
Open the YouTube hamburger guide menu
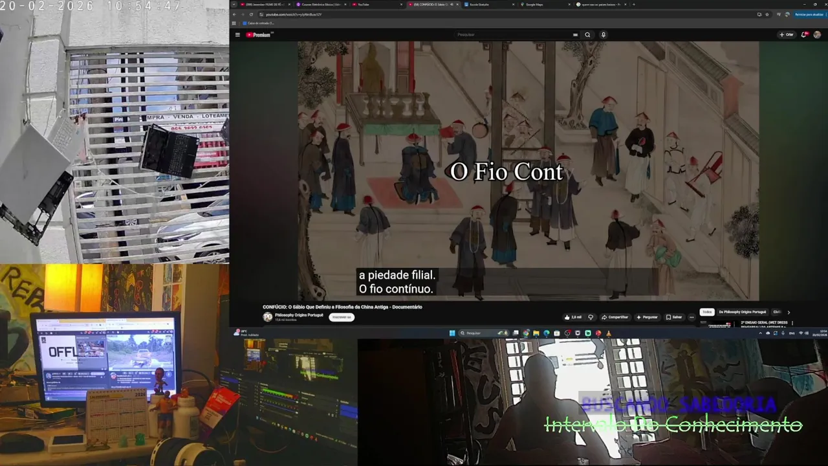237,35
